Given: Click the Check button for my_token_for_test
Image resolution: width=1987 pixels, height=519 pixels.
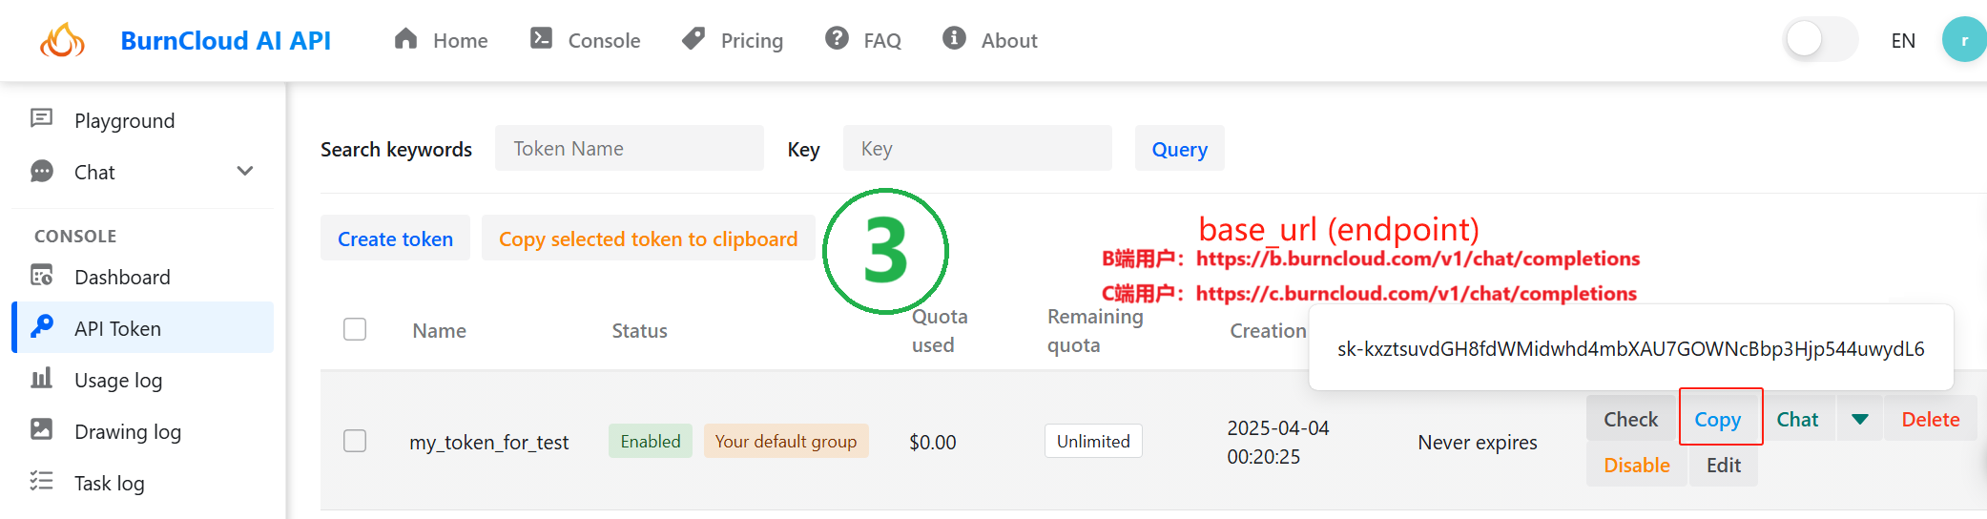Looking at the screenshot, I should point(1630,419).
